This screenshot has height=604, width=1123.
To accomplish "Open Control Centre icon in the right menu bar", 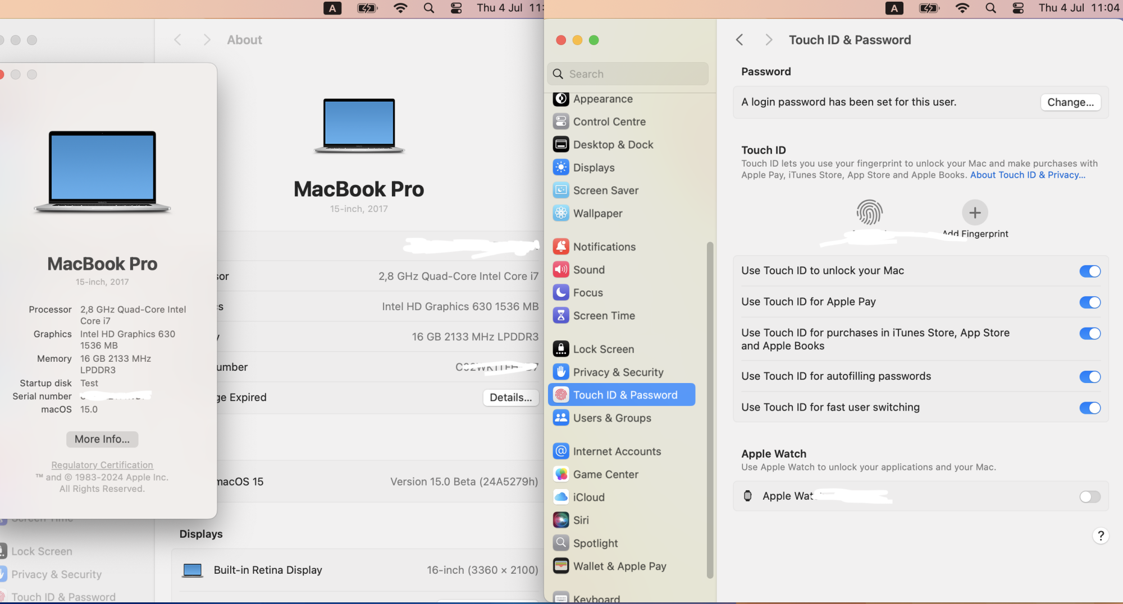I will point(1018,8).
